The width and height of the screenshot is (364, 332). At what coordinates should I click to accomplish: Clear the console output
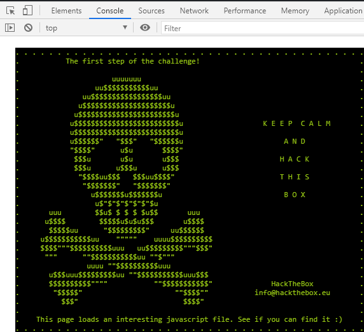(x=29, y=28)
